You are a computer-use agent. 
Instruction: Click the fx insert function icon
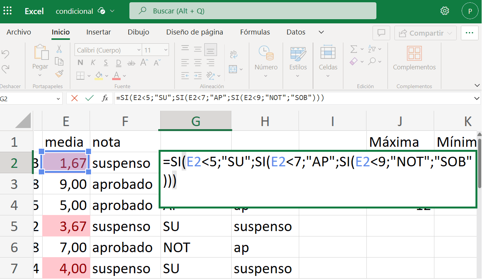105,98
